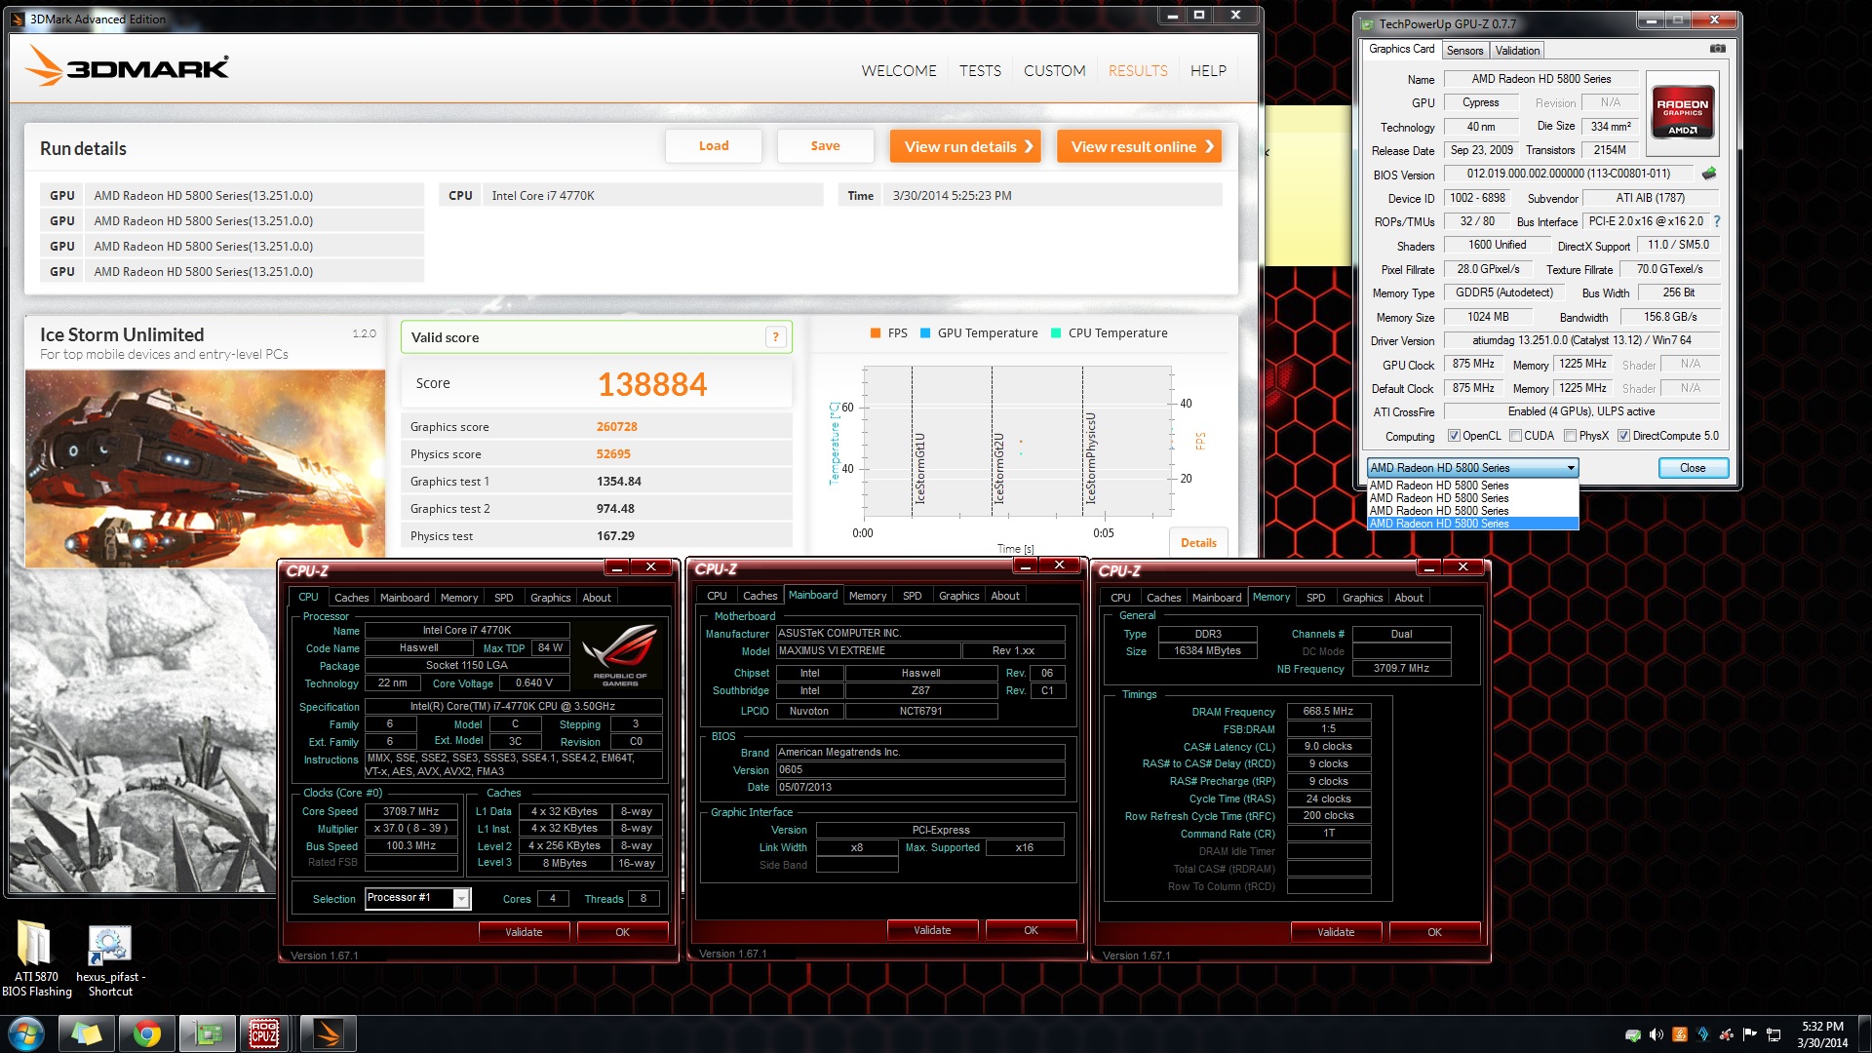Open the HELP tab in 3DMark
The width and height of the screenshot is (1872, 1053).
click(x=1208, y=71)
